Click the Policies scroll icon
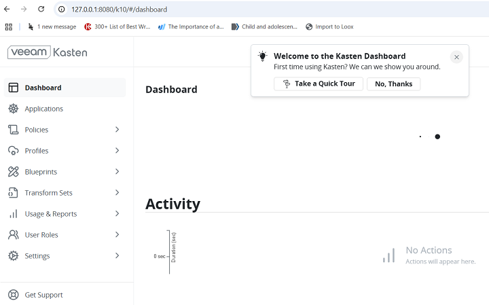The image size is (489, 305). [13, 130]
